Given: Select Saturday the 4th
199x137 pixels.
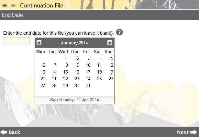Looking at the screenshot, I should (101, 58).
